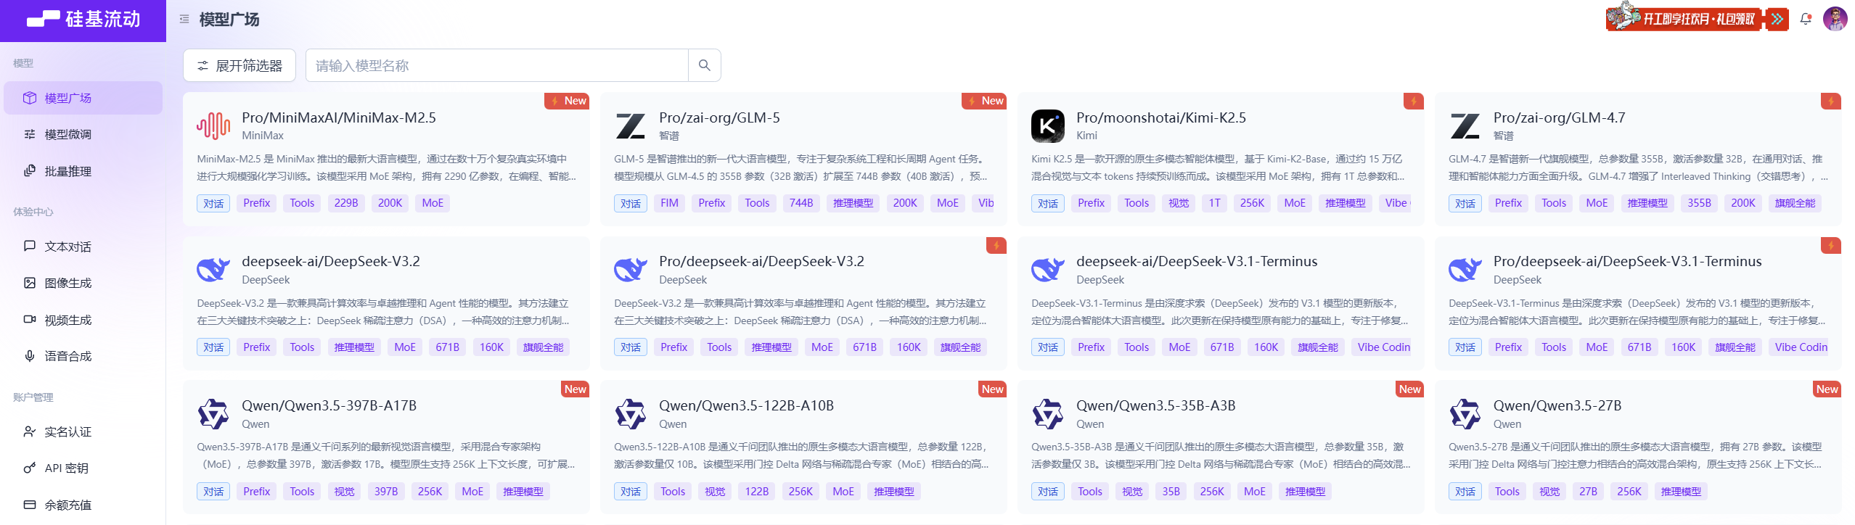The image size is (1855, 525).
Task: Open Qwen/Qwen3.5-27B model title
Action: click(1557, 405)
